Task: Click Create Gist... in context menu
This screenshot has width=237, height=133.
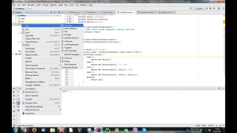Action: [x=41, y=113]
